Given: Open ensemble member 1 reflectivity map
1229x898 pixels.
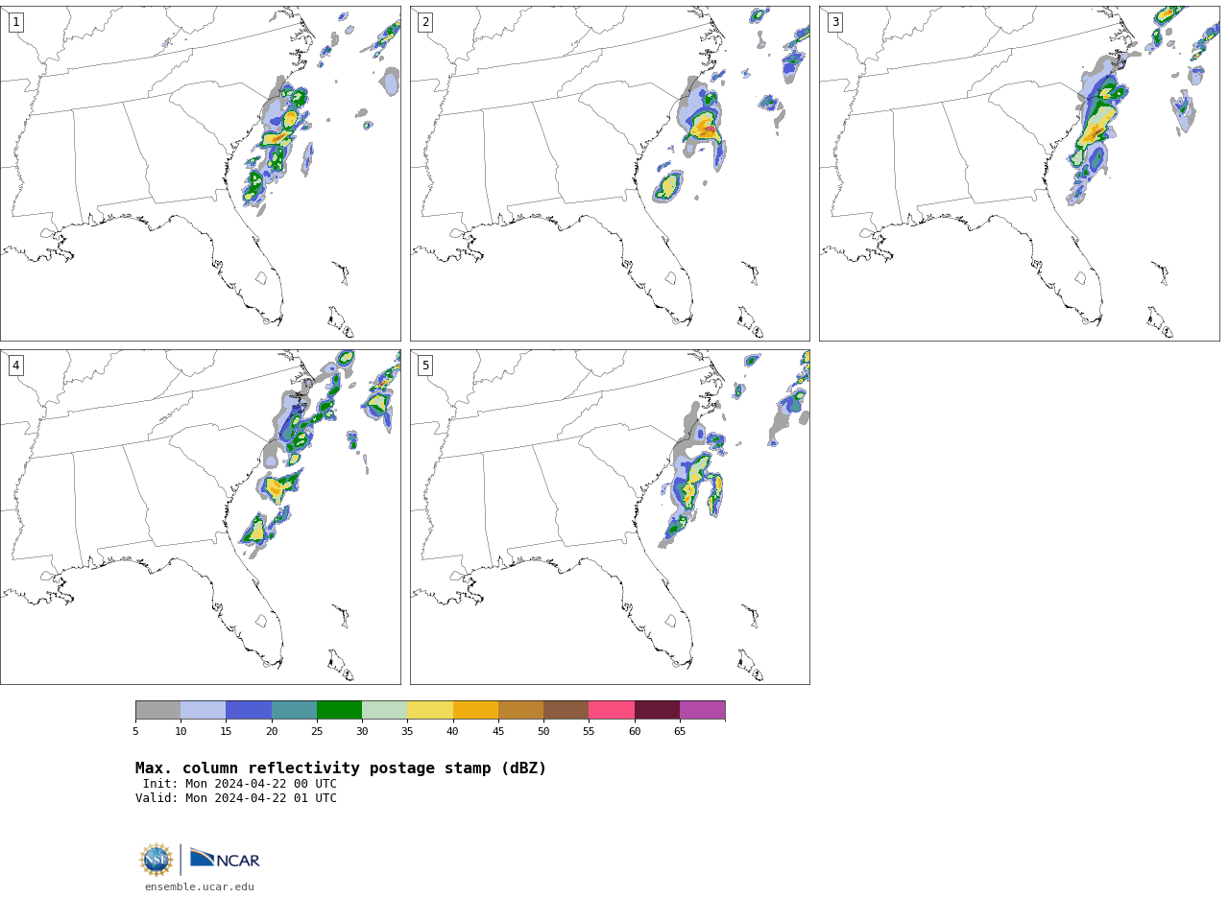Looking at the screenshot, I should pos(201,174).
